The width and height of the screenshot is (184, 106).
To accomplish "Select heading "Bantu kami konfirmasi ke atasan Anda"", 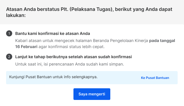I will (x=53, y=34).
